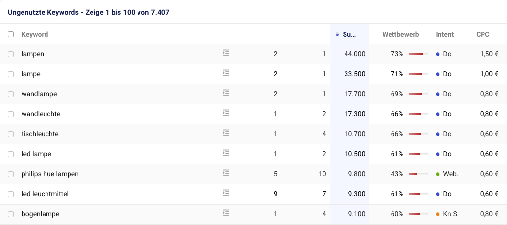
Task: Open SERP preview icon for lampen row
Action: point(225,53)
